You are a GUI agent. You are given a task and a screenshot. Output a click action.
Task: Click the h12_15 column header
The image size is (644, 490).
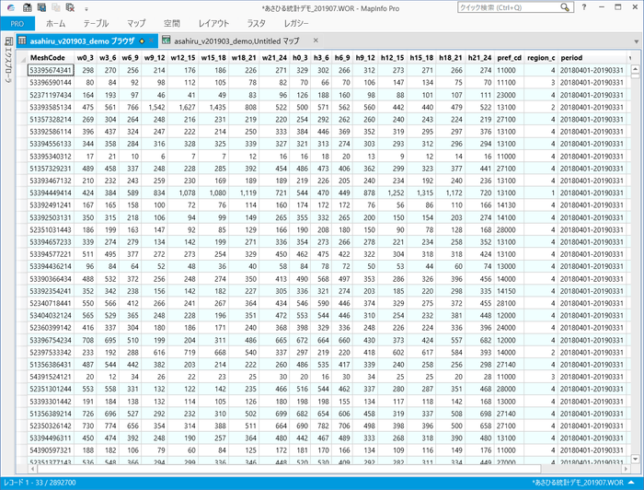392,58
